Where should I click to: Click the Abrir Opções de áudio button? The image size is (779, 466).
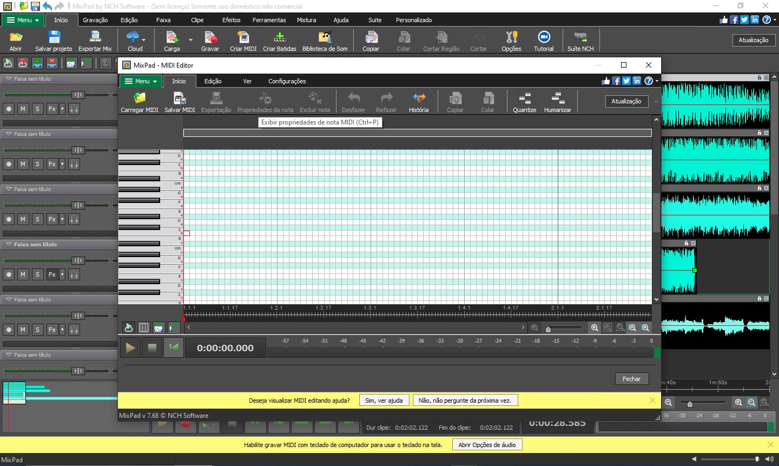coord(486,444)
